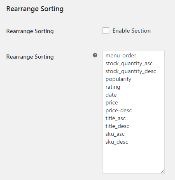Place cursor on stock_quantity_asc line
175x180 pixels.
(x=129, y=64)
